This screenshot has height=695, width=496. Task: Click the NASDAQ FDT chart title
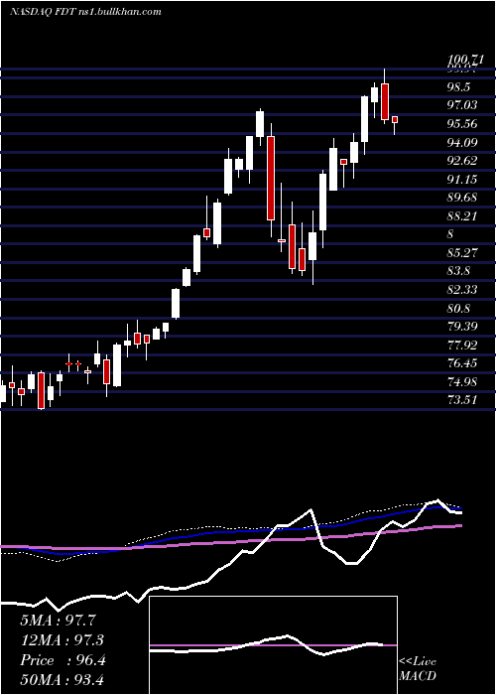click(85, 12)
